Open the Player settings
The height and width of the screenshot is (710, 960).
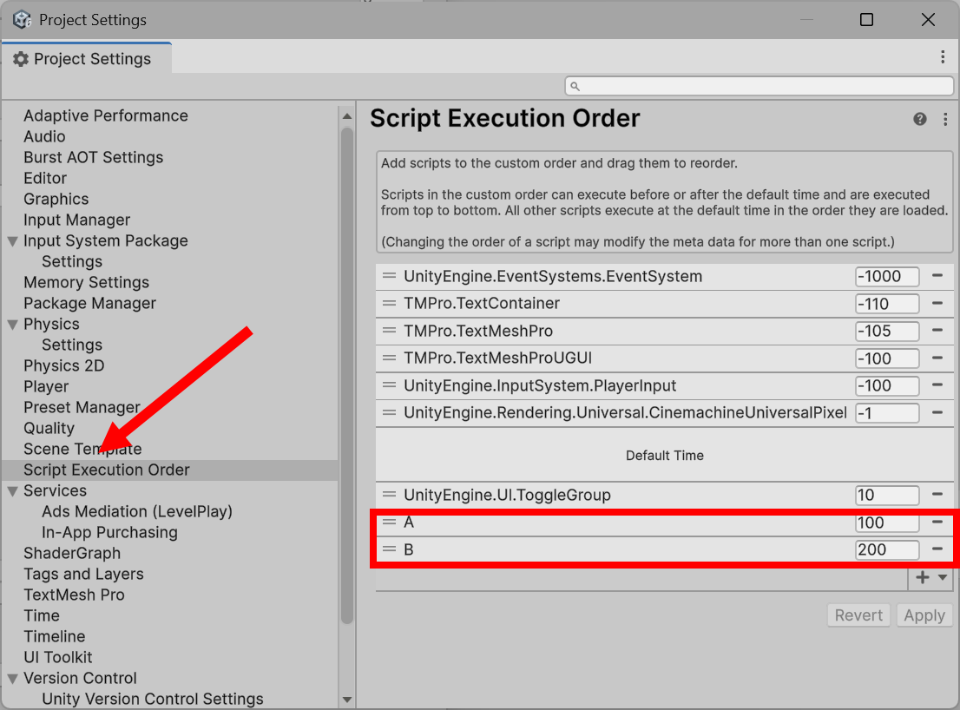click(x=46, y=386)
